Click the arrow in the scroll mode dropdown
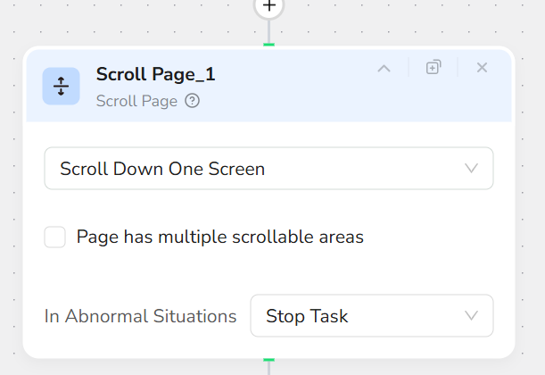The image size is (545, 375). 471,169
